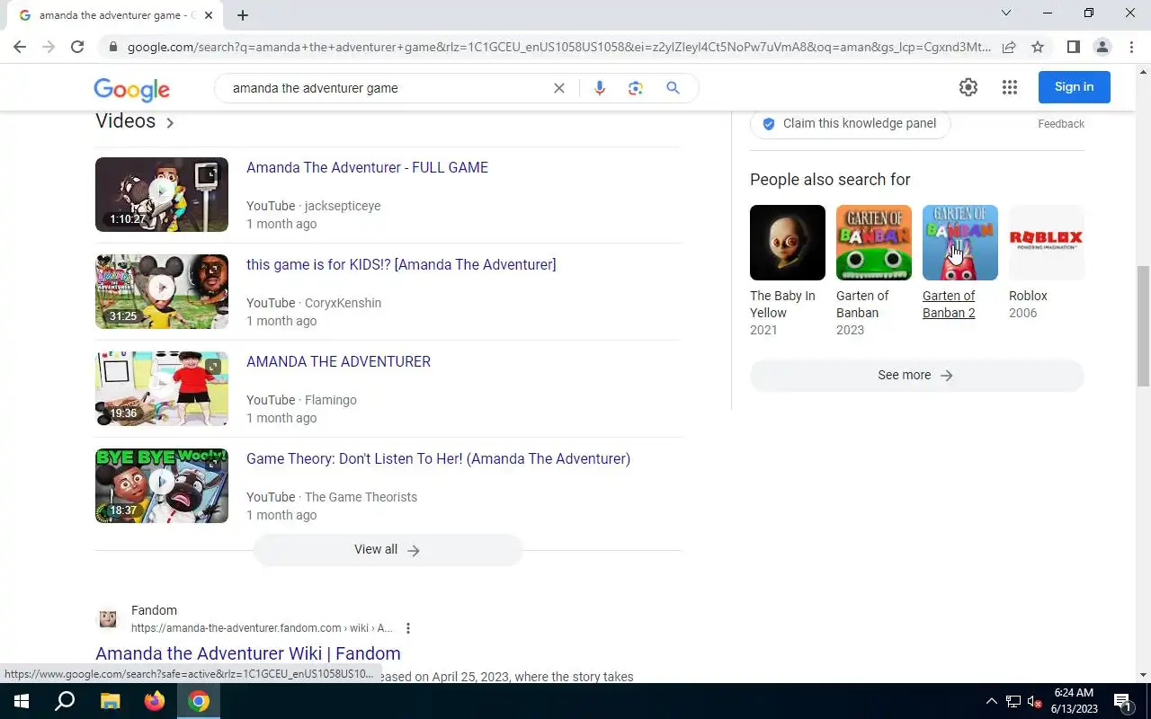Viewport: 1151px width, 719px height.
Task: Open the Google apps grid
Action: click(1010, 87)
